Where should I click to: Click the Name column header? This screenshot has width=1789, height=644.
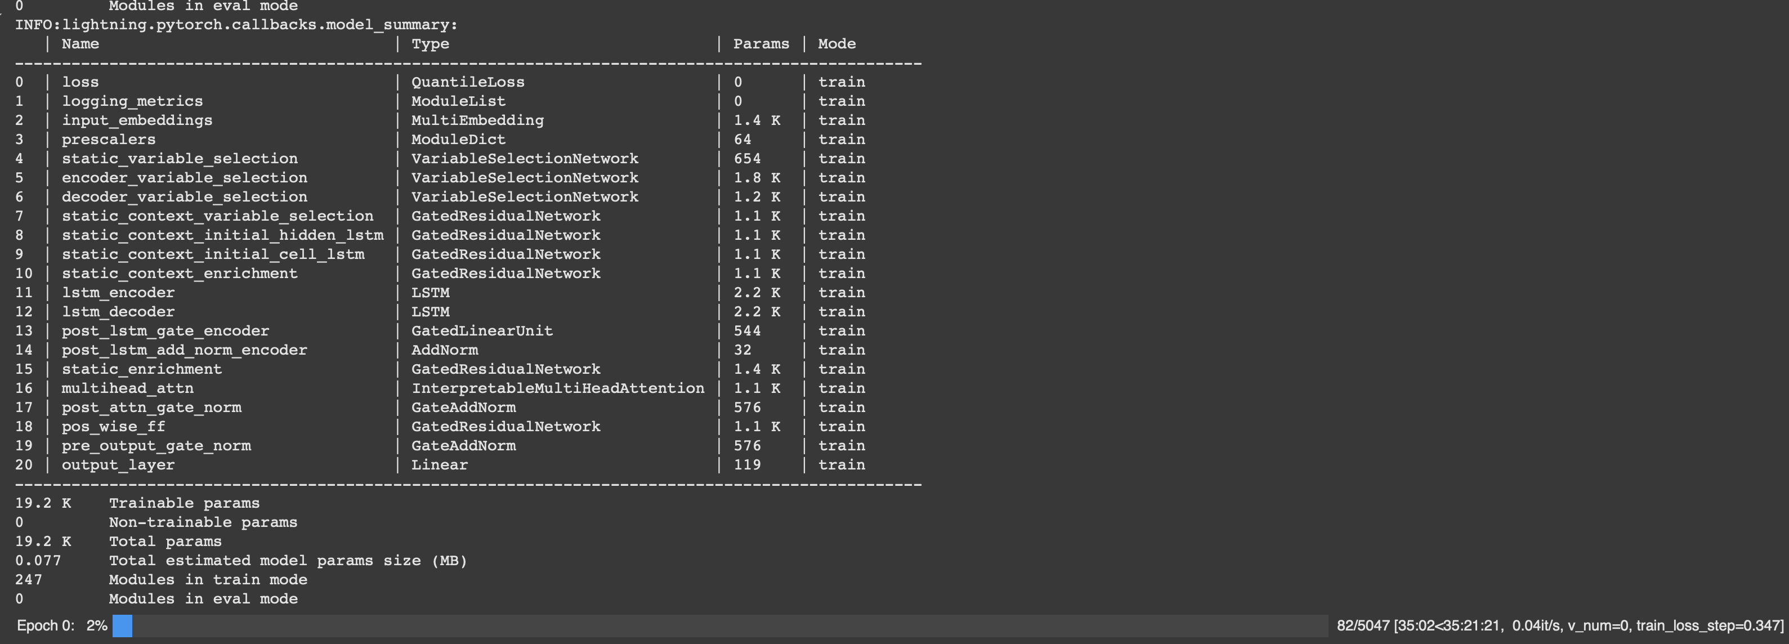[x=80, y=44]
